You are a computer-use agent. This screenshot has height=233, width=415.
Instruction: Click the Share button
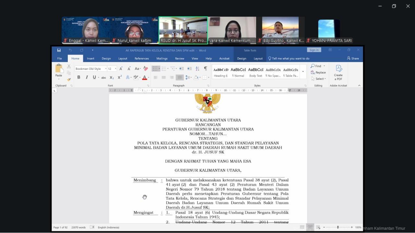(353, 59)
